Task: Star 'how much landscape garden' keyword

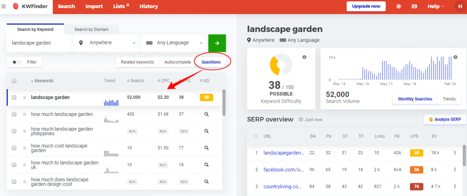Action: pos(25,114)
